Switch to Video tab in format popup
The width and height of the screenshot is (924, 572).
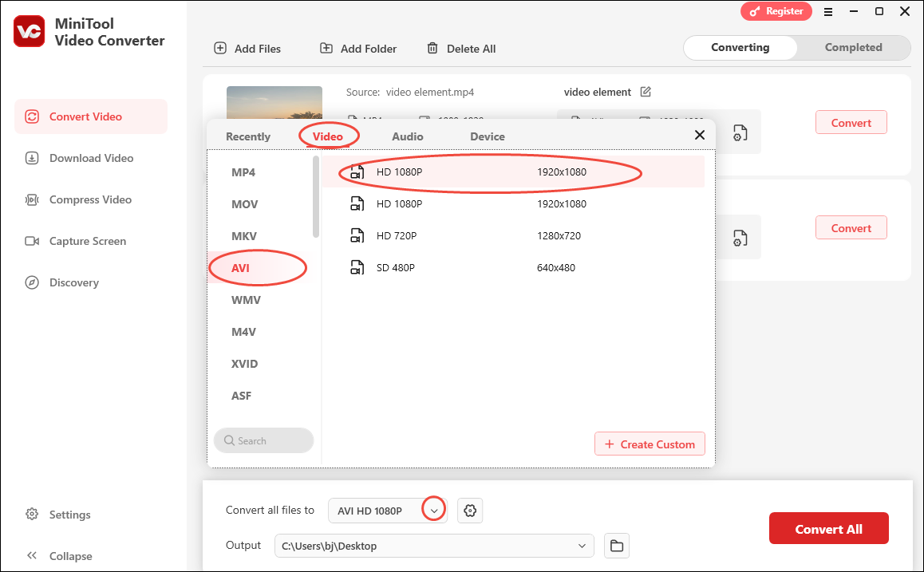(328, 136)
